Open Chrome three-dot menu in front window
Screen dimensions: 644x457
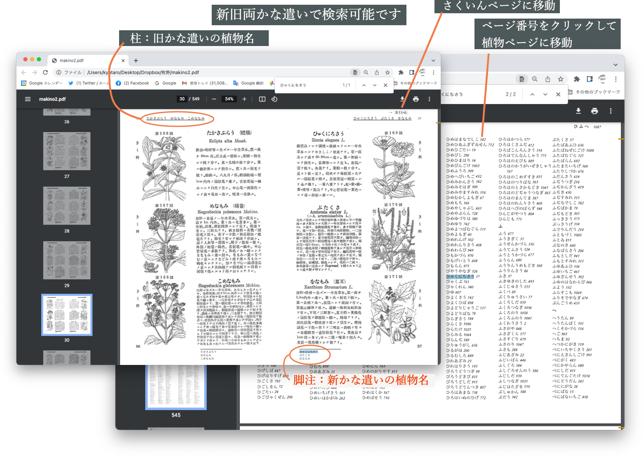click(x=434, y=72)
